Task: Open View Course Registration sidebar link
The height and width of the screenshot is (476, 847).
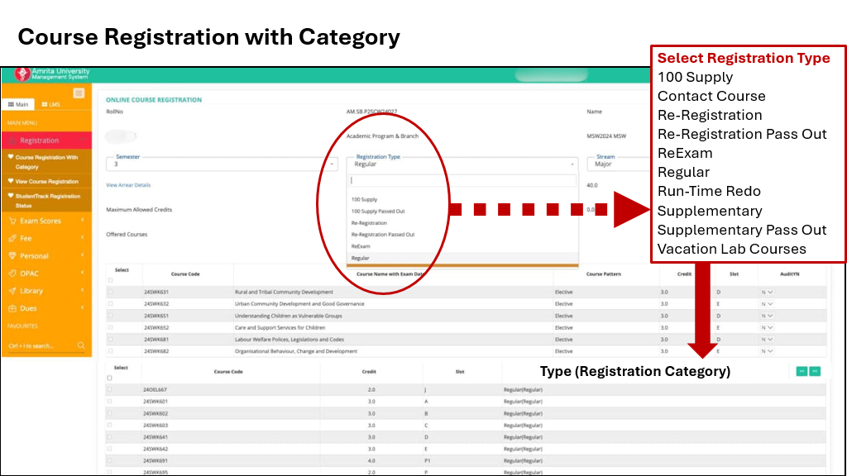Action: 46,181
